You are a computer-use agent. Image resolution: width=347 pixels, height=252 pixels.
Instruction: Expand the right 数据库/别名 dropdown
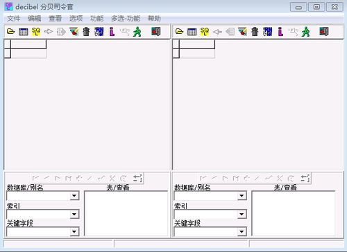[x=242, y=196]
